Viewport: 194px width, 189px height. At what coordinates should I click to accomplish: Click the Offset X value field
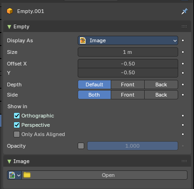[128, 64]
